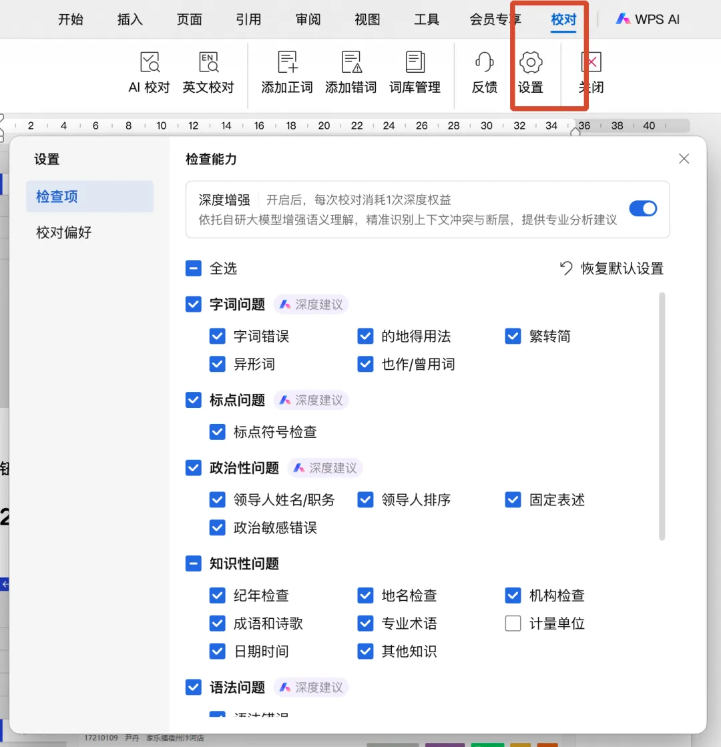Uncheck 成语和诗歌 checkbox
This screenshot has width=721, height=747.
(217, 624)
